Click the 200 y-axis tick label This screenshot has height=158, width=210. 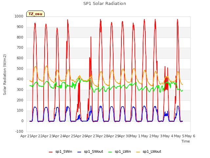20,100
